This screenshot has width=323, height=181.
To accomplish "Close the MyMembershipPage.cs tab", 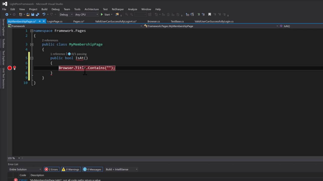I will [44, 21].
